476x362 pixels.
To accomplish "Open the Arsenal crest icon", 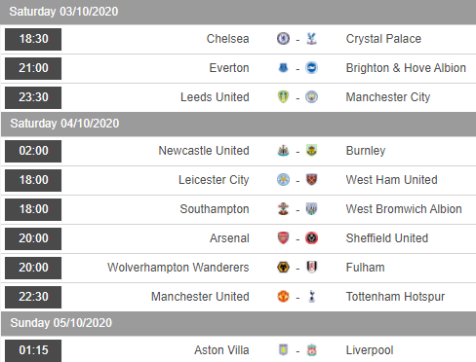I will tap(283, 238).
